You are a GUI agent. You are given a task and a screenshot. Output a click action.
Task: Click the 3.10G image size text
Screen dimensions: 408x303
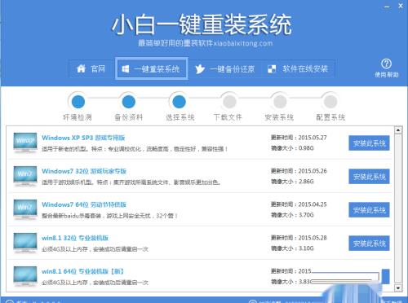point(306,248)
